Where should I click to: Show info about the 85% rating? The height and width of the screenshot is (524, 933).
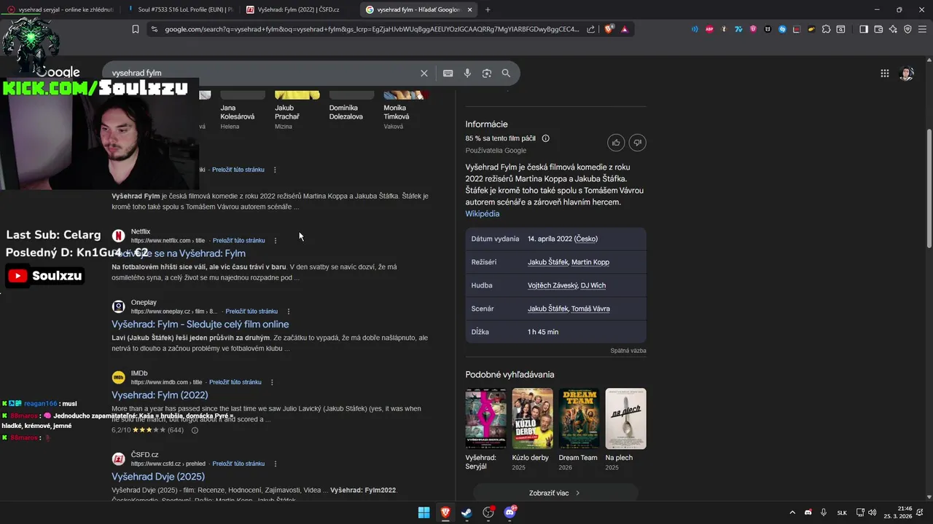click(546, 138)
